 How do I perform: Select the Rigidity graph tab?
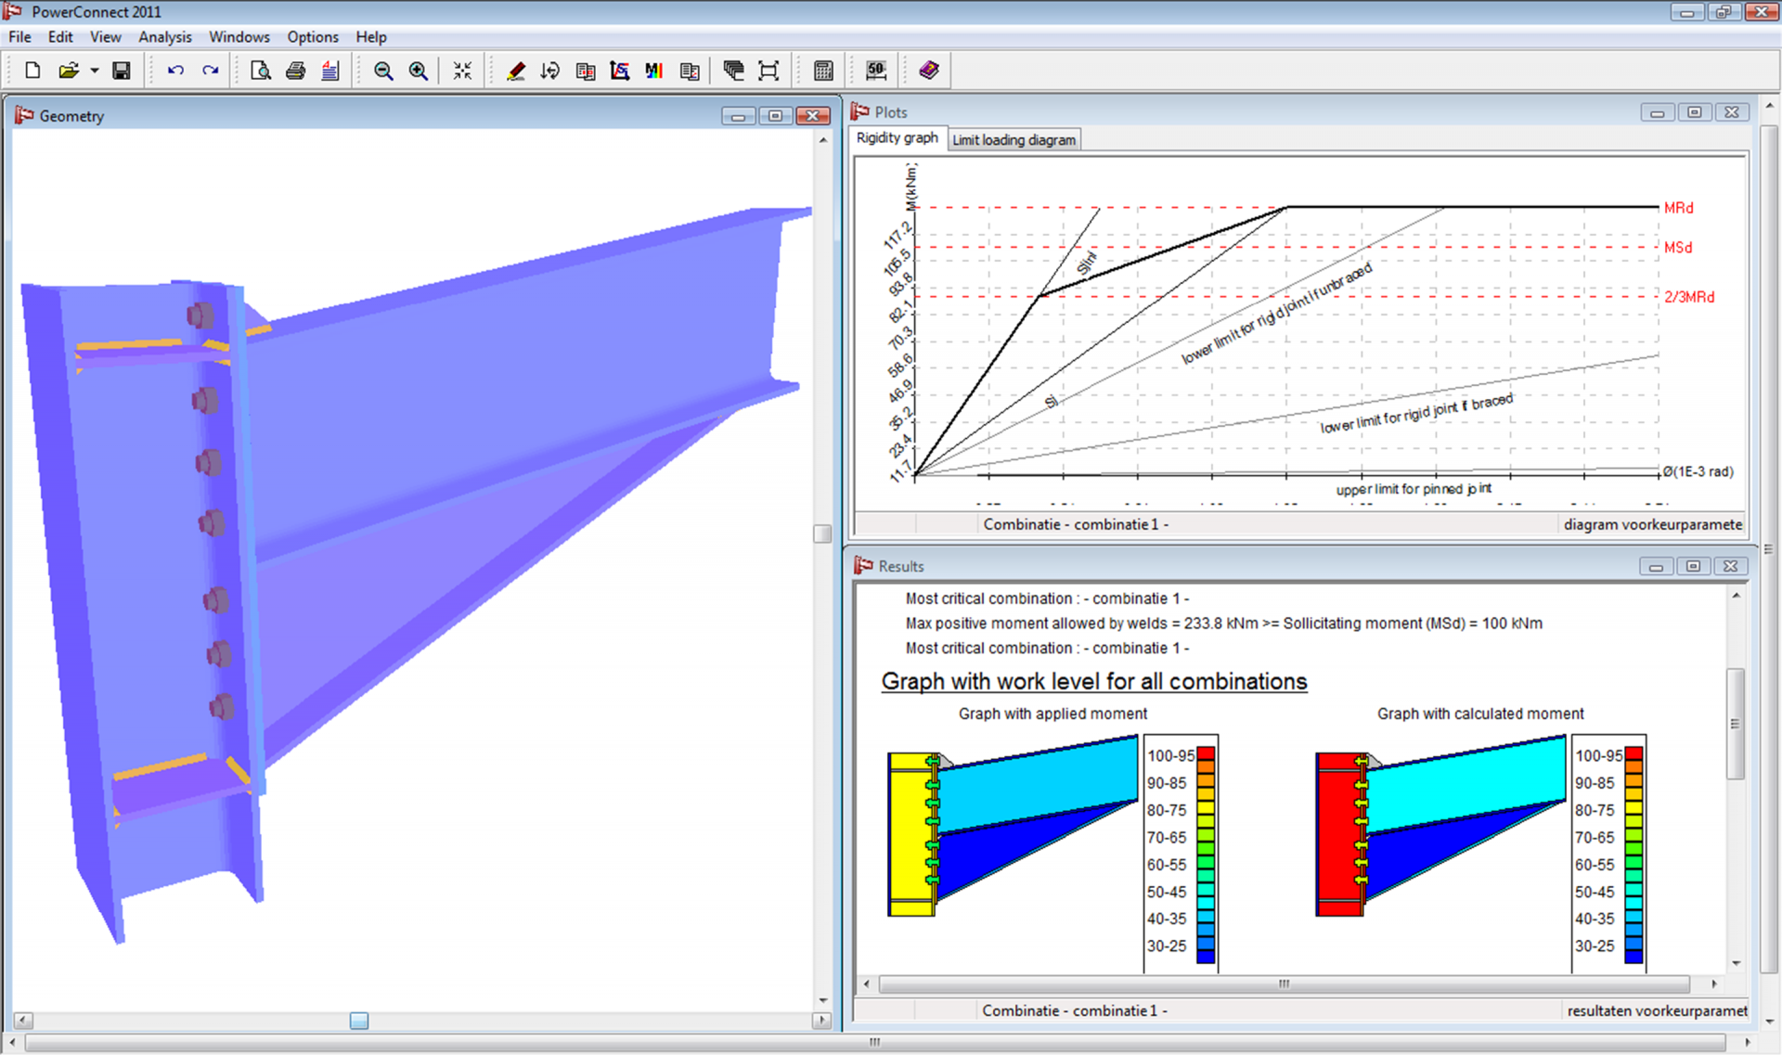tap(897, 138)
